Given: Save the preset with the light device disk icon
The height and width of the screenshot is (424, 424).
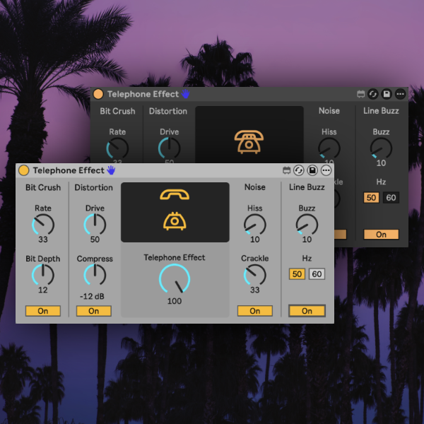Looking at the screenshot, I should 312,170.
